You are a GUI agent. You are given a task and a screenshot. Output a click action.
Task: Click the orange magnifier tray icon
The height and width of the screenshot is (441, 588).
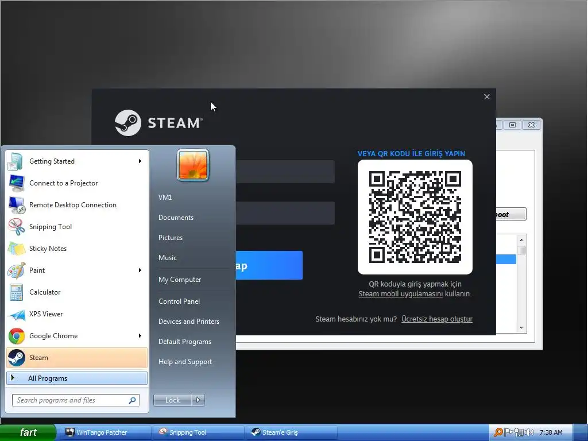pos(498,432)
